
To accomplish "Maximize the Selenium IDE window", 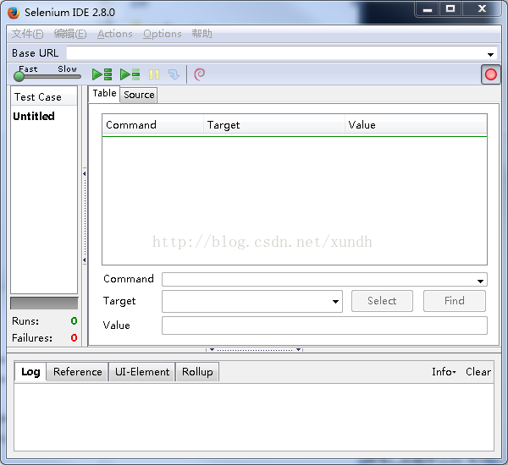I will [450, 9].
